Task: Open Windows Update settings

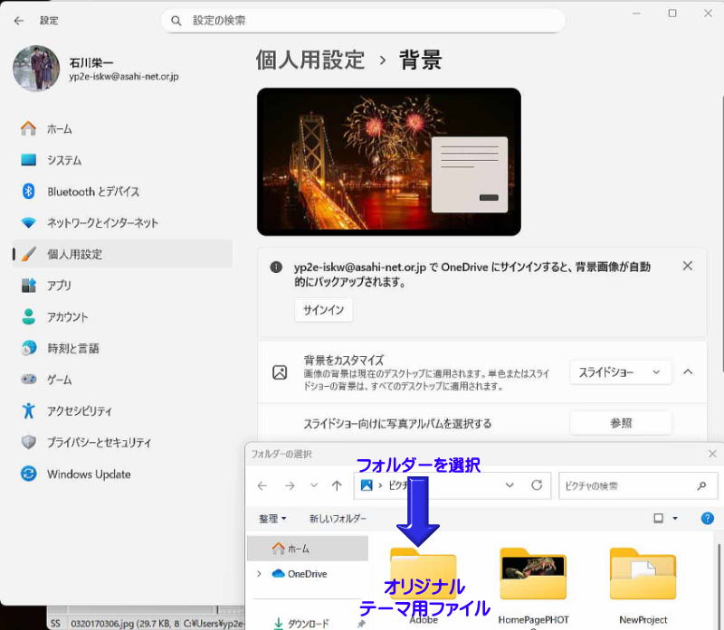Action: pos(88,475)
